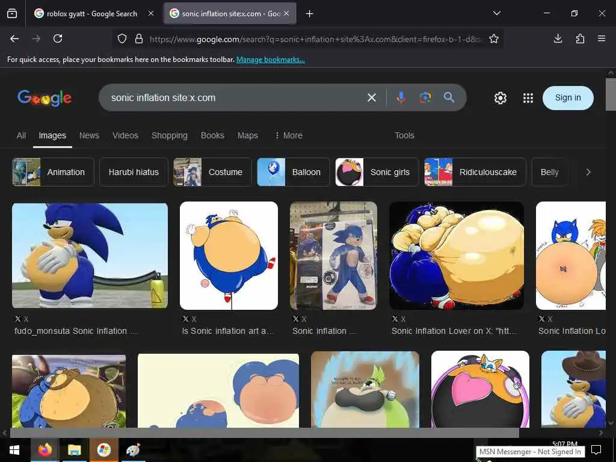The height and width of the screenshot is (462, 616).
Task: Apply the Sonic girls filter chip
Action: pyautogui.click(x=377, y=172)
